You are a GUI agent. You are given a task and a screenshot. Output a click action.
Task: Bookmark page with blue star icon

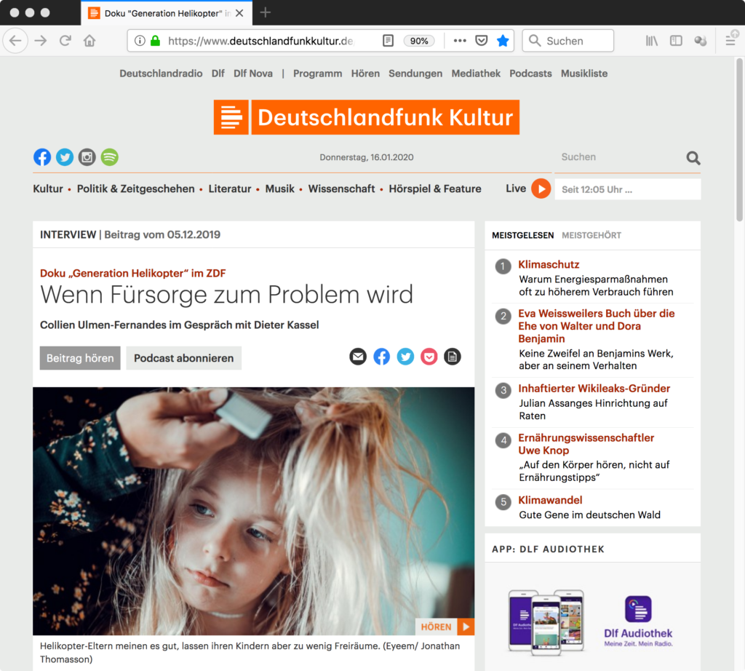503,41
